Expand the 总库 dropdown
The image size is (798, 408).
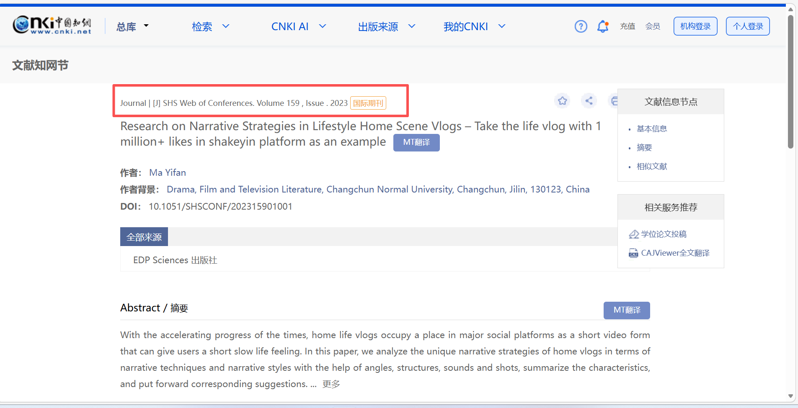[132, 27]
